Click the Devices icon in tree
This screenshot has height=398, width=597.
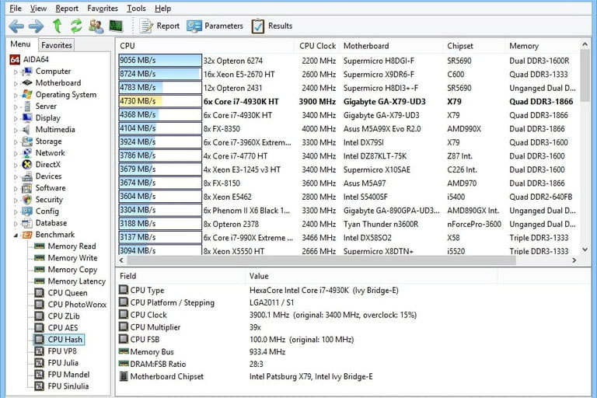27,176
